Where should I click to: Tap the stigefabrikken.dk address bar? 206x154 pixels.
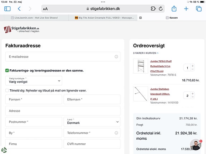pyautogui.click(x=103, y=9)
